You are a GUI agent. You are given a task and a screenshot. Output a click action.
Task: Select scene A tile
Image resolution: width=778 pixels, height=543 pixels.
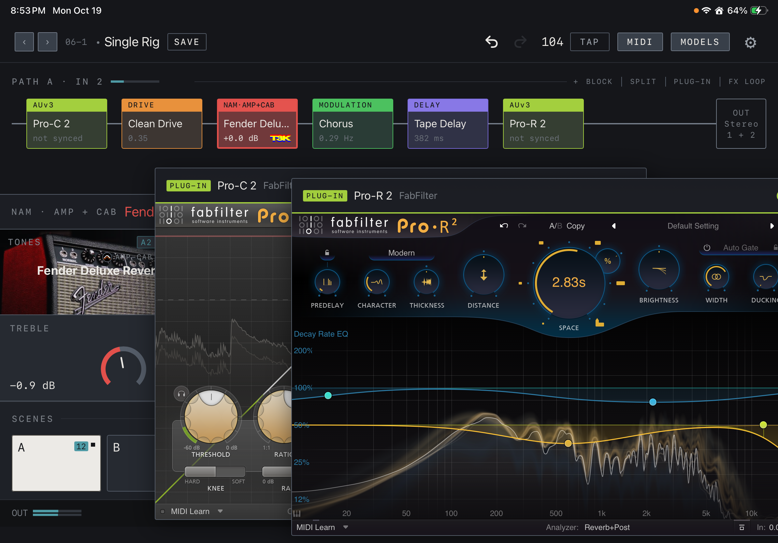point(56,464)
